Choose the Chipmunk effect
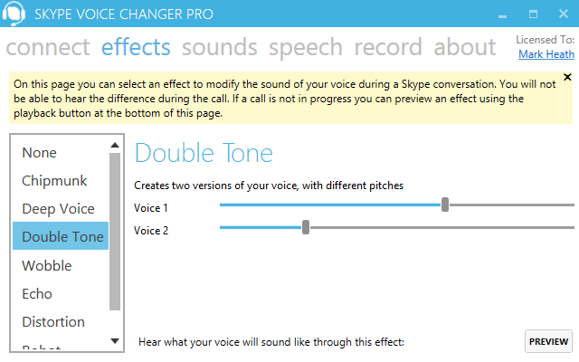The width and height of the screenshot is (579, 362). [54, 181]
